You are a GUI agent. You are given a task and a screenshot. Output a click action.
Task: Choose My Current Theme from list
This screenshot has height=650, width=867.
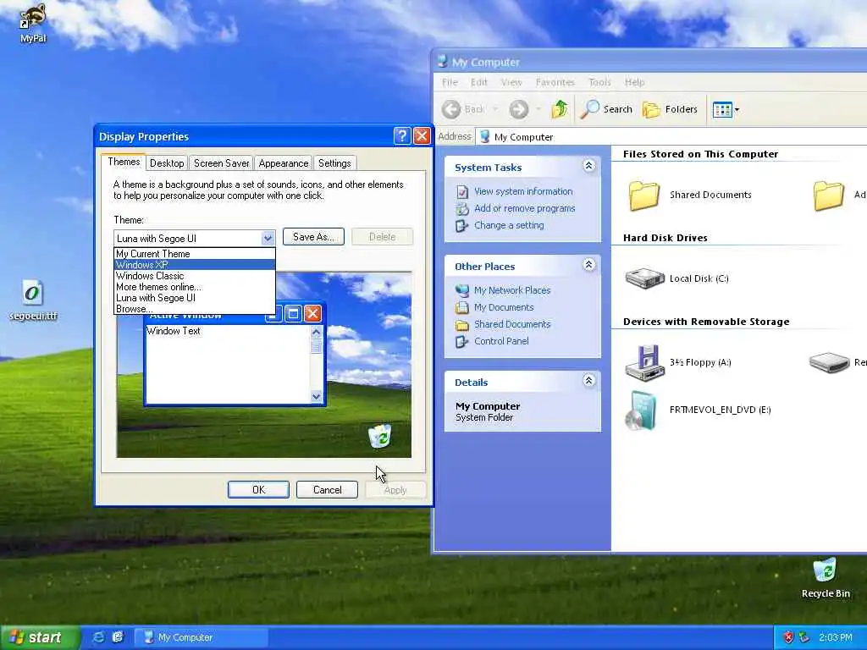195,254
